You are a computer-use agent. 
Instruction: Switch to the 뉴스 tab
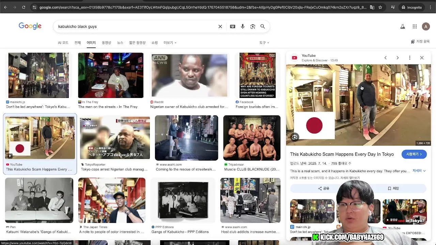[120, 43]
